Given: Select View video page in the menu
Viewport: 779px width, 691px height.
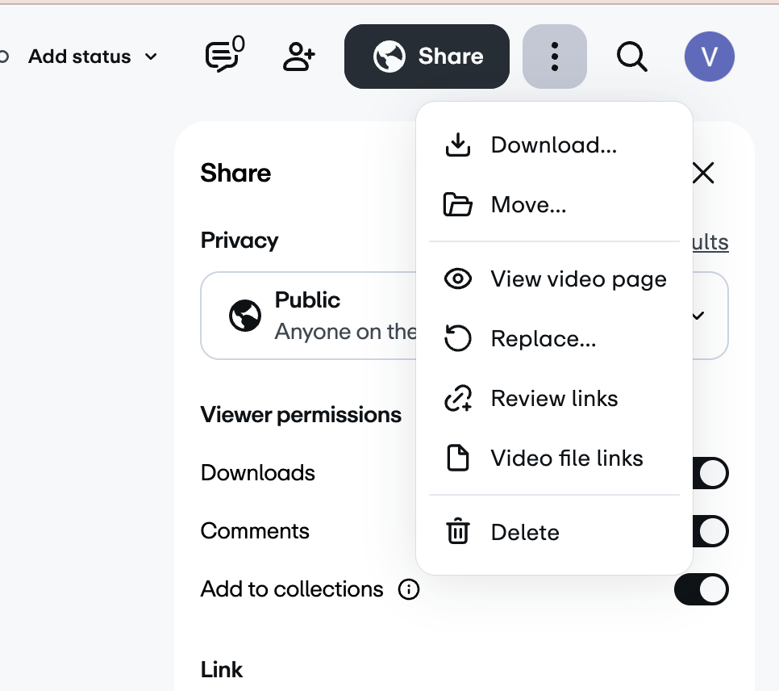Looking at the screenshot, I should (577, 279).
